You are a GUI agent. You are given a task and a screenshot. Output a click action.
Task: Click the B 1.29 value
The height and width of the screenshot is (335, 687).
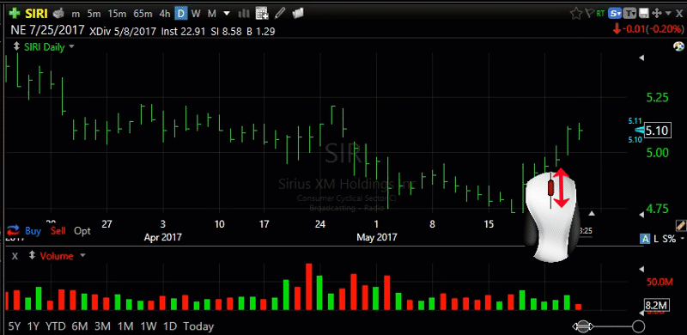coord(261,32)
